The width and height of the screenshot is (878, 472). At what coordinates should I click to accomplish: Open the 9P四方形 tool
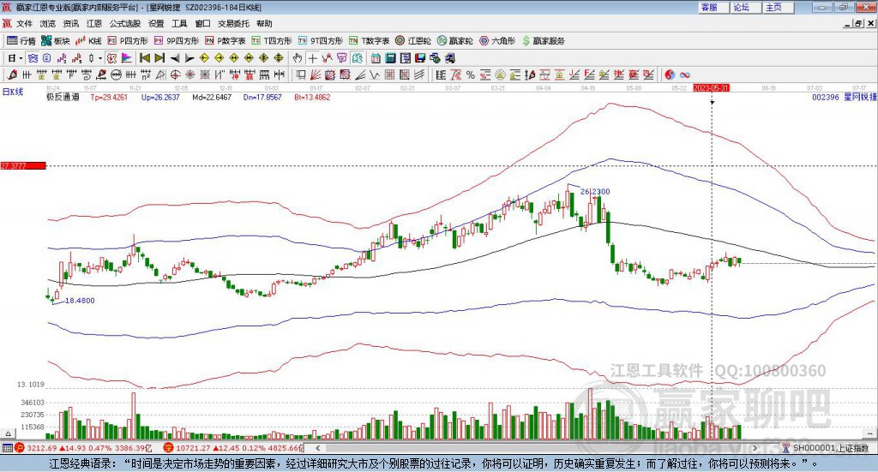click(x=177, y=41)
